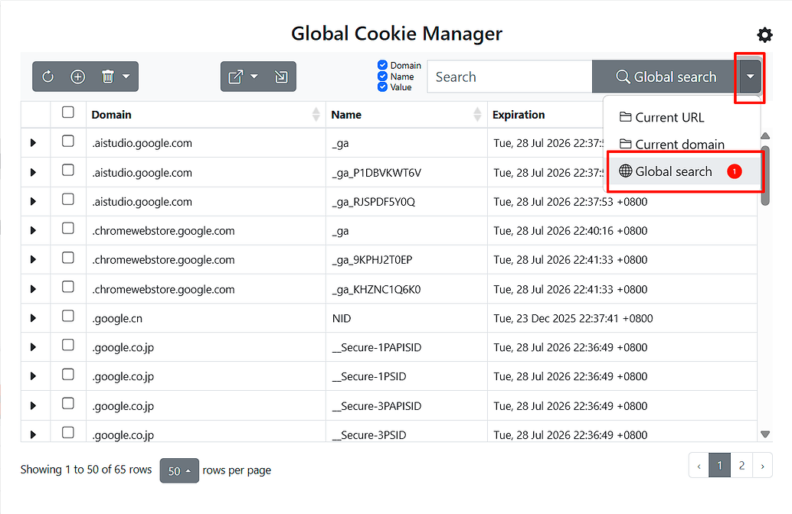Tick the select-all header checkbox
792x514 pixels.
coord(67,112)
